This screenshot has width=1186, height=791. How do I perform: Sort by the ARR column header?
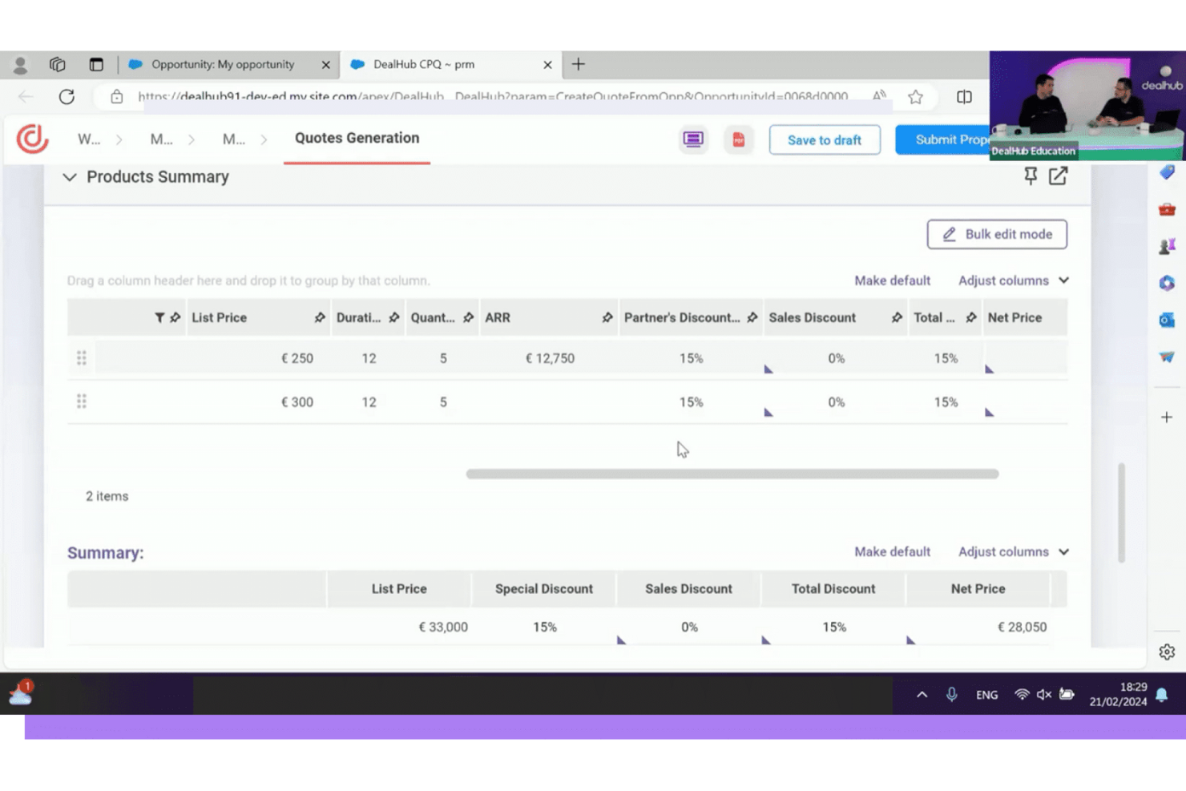498,318
